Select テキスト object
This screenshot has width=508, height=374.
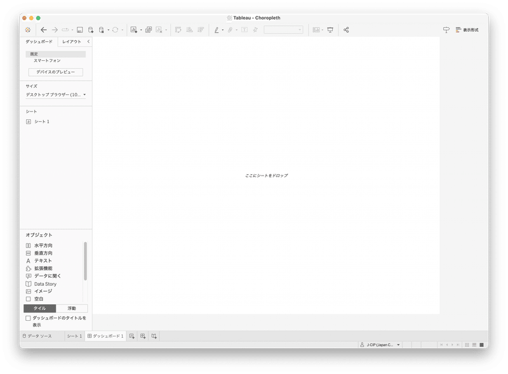[39, 261]
